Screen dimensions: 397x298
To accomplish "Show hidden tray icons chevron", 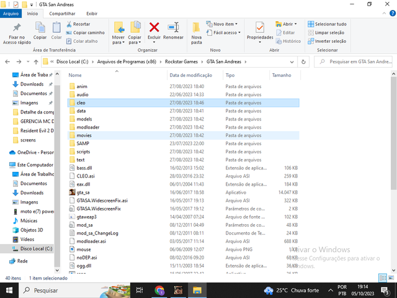I will point(331,291).
